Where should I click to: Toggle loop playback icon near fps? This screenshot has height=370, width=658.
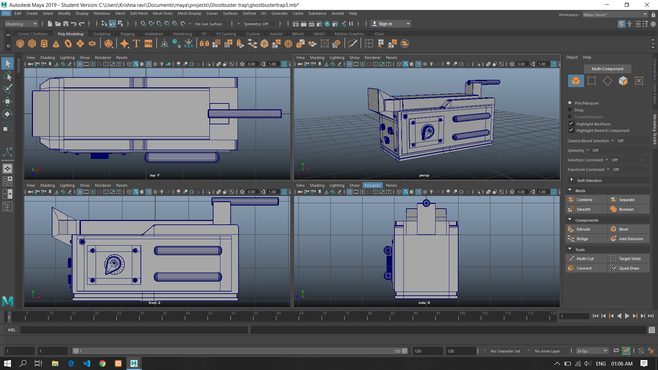[x=616, y=351]
